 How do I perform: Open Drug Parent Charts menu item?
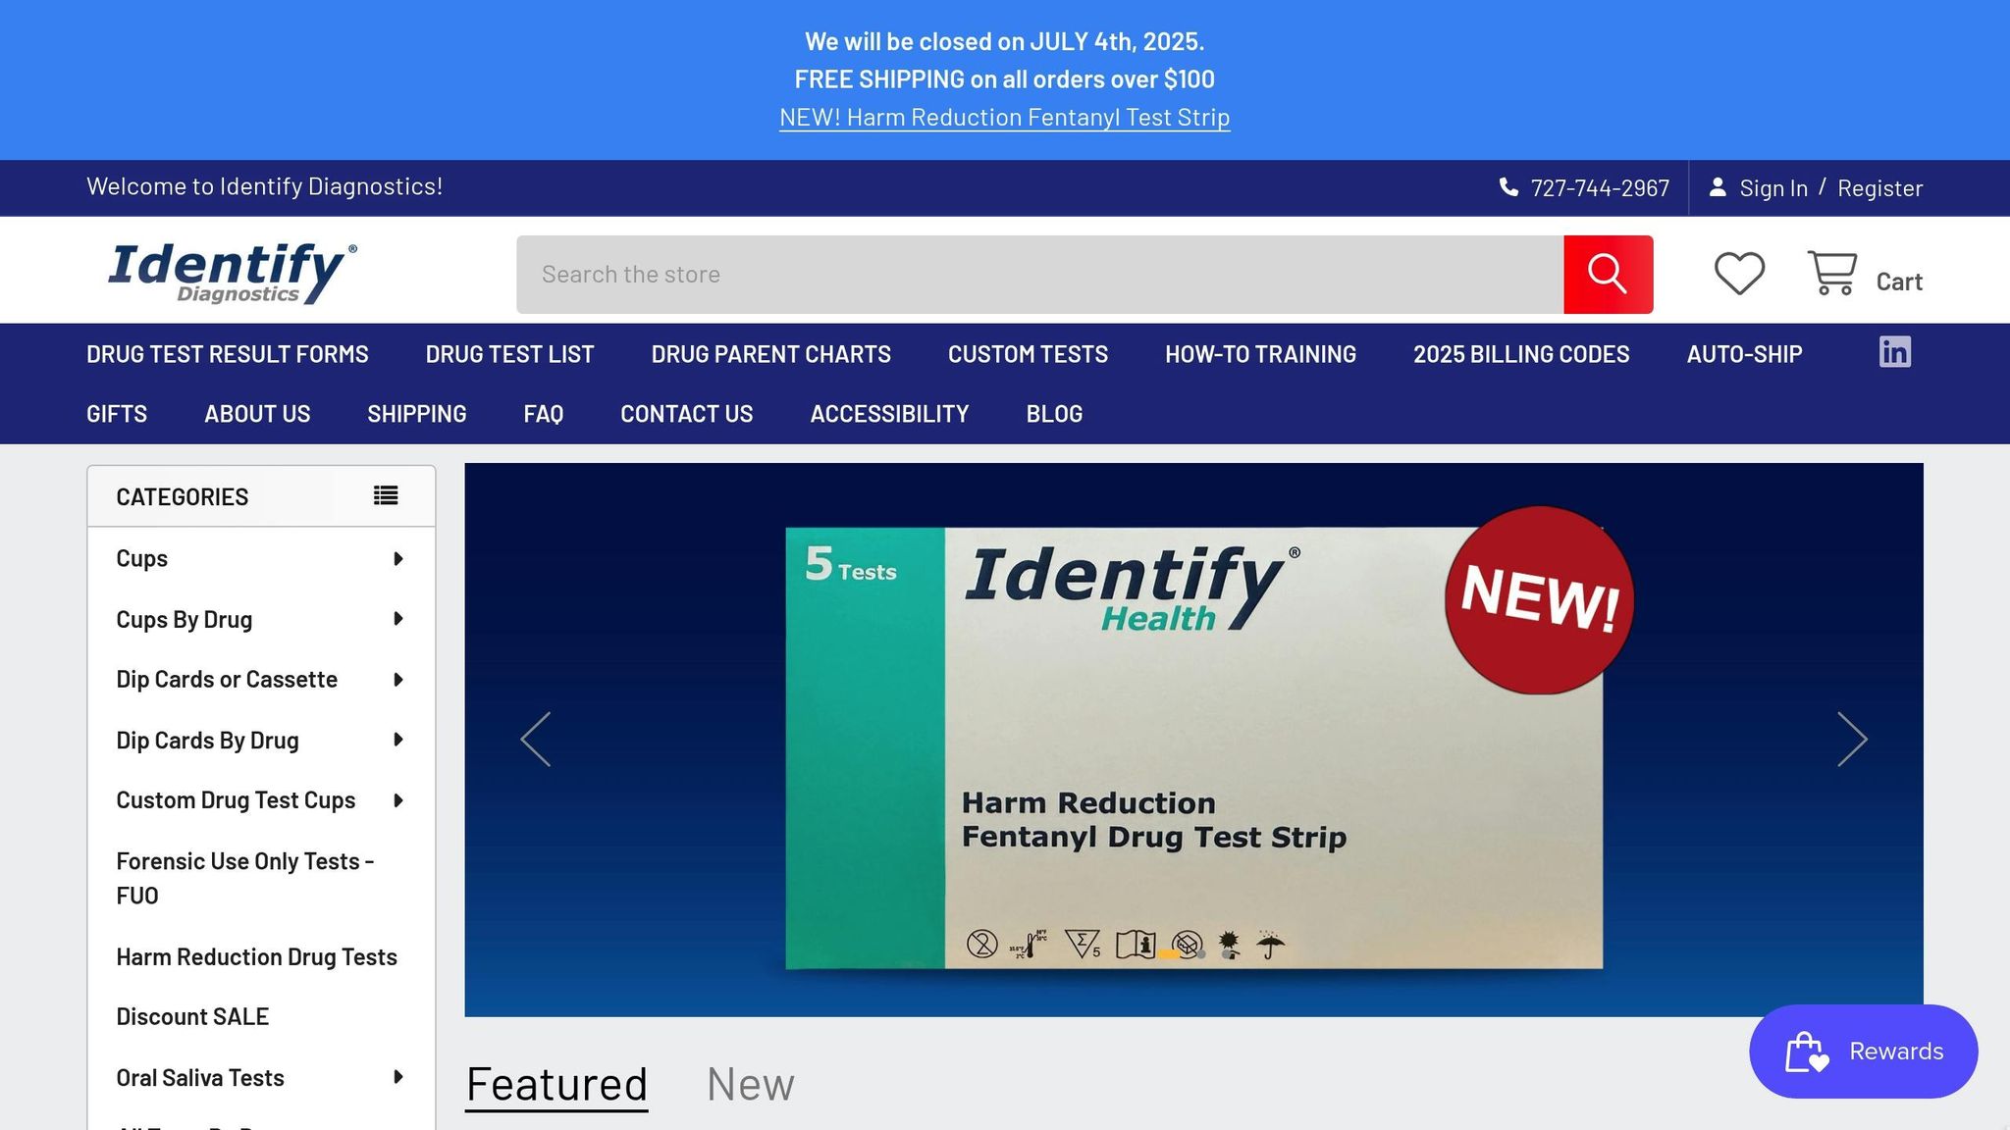coord(770,354)
